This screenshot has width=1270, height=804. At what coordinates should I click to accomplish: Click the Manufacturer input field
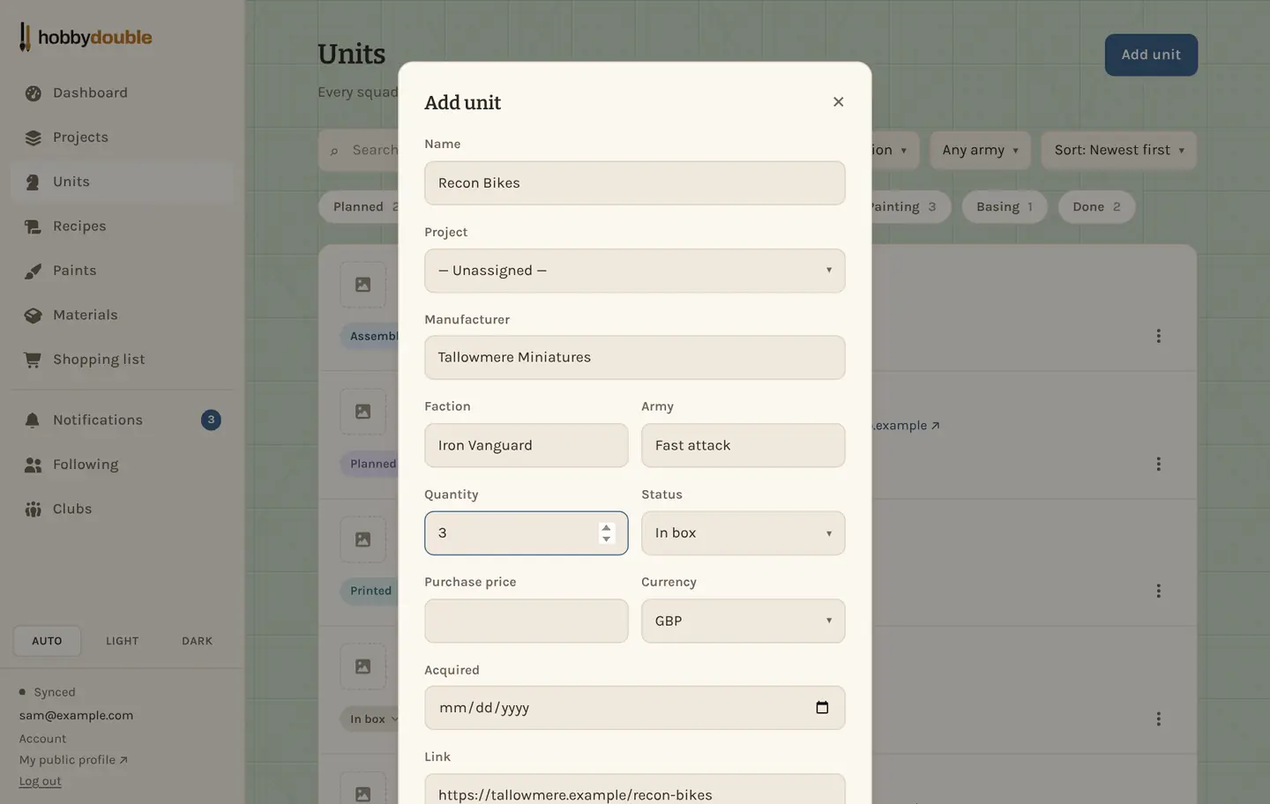coord(635,358)
